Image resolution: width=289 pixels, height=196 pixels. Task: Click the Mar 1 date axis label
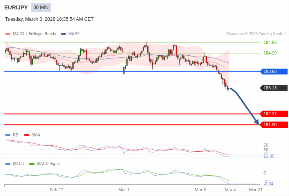[124, 190]
